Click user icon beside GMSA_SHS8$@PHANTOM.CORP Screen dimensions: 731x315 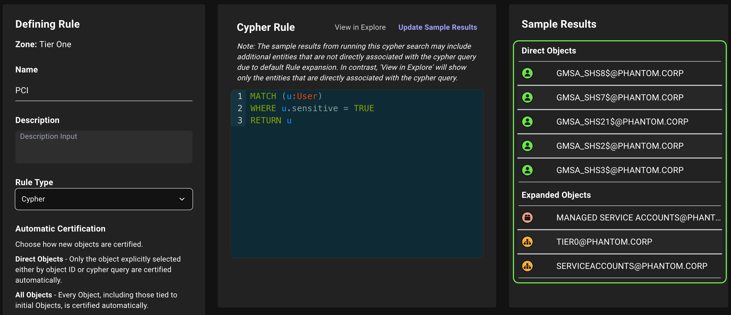pos(527,73)
